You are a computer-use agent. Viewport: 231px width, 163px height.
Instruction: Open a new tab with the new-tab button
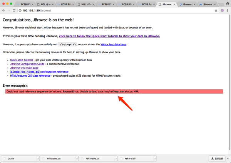pos(221,5)
